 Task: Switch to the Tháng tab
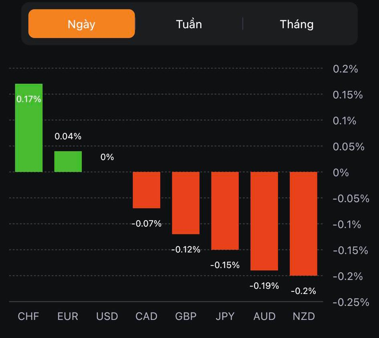tap(296, 24)
